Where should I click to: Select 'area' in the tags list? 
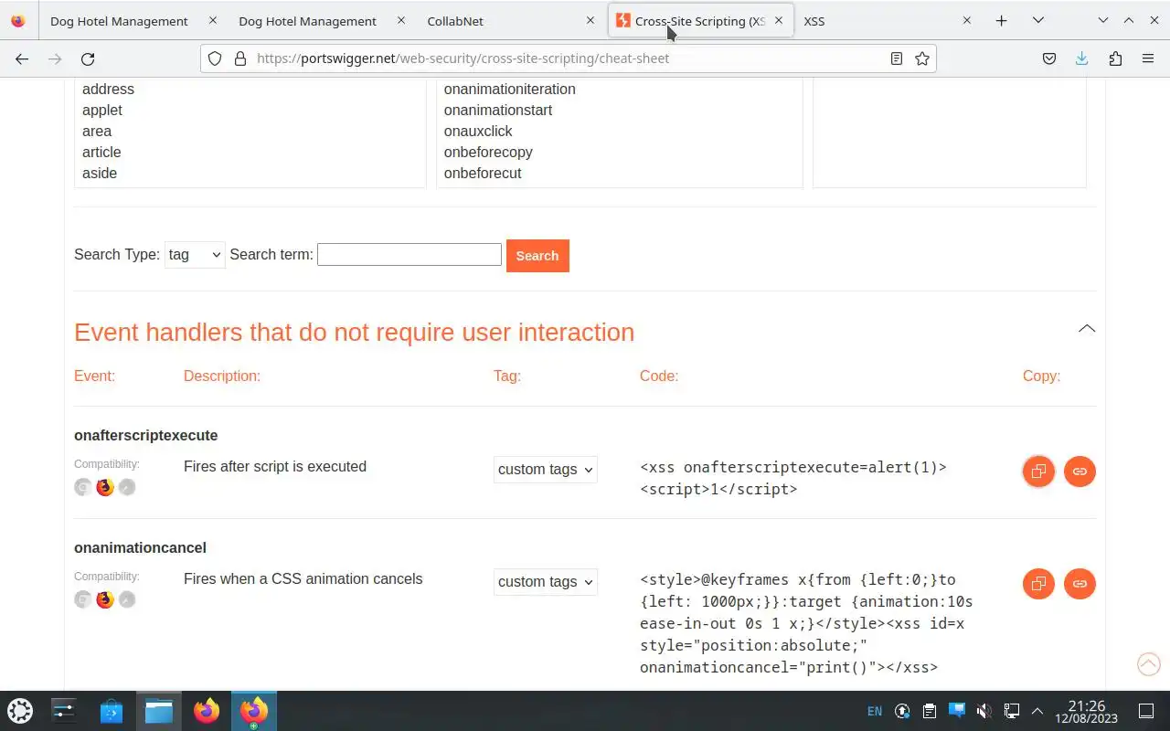pos(97,132)
